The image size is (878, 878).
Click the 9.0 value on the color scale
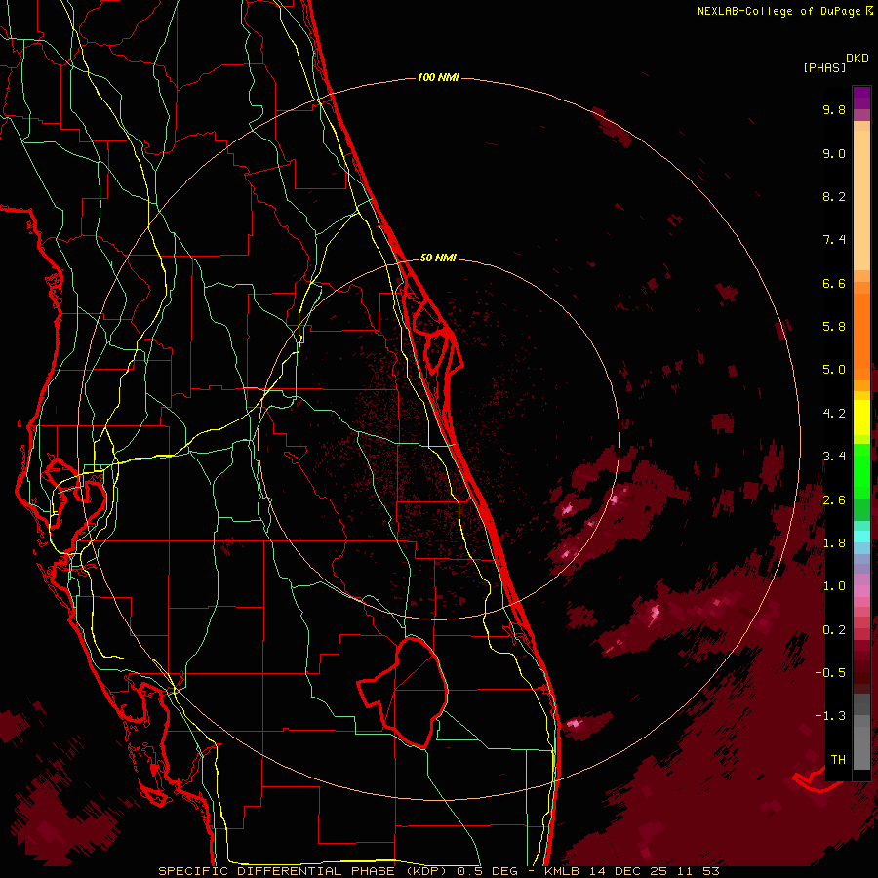[834, 153]
